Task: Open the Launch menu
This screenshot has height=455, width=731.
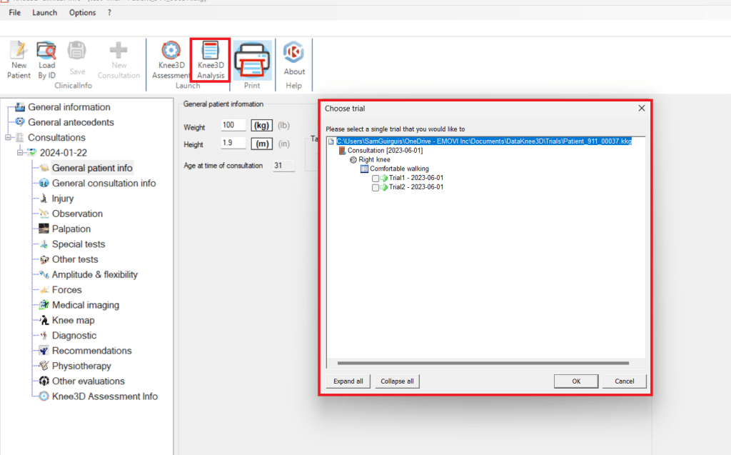Action: click(44, 13)
